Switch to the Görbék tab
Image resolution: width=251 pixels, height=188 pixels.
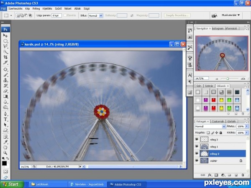[231, 121]
